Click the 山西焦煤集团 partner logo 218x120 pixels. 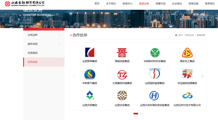pos(90,52)
